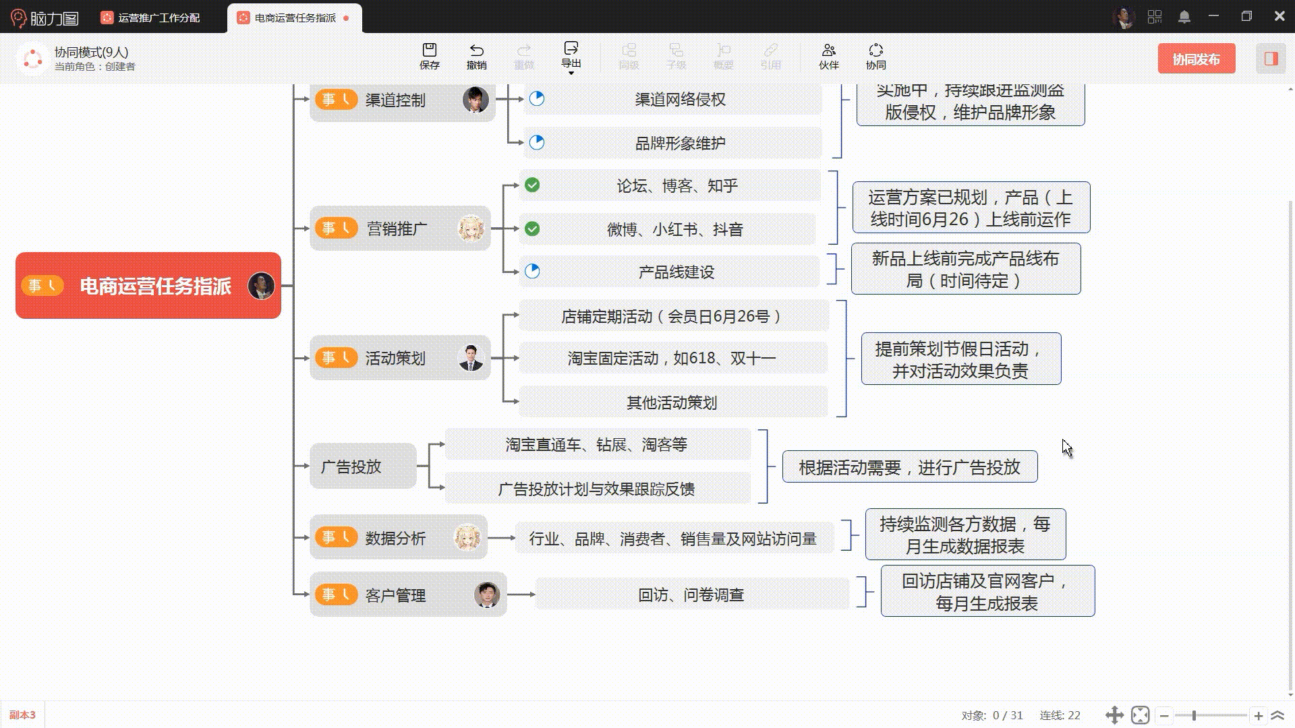This screenshot has height=728, width=1295.
Task: Click the assignee avatar on 数据分析
Action: tap(467, 537)
